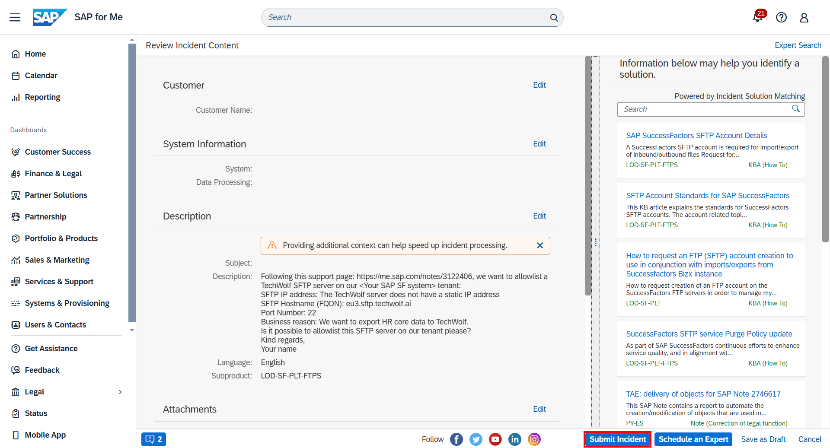Follow SAP on YouTube

tap(495, 439)
